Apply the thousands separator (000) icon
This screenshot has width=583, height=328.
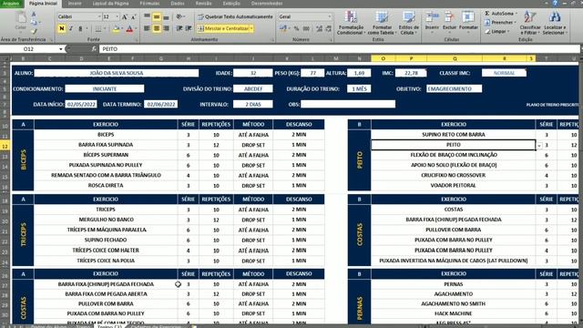point(306,28)
